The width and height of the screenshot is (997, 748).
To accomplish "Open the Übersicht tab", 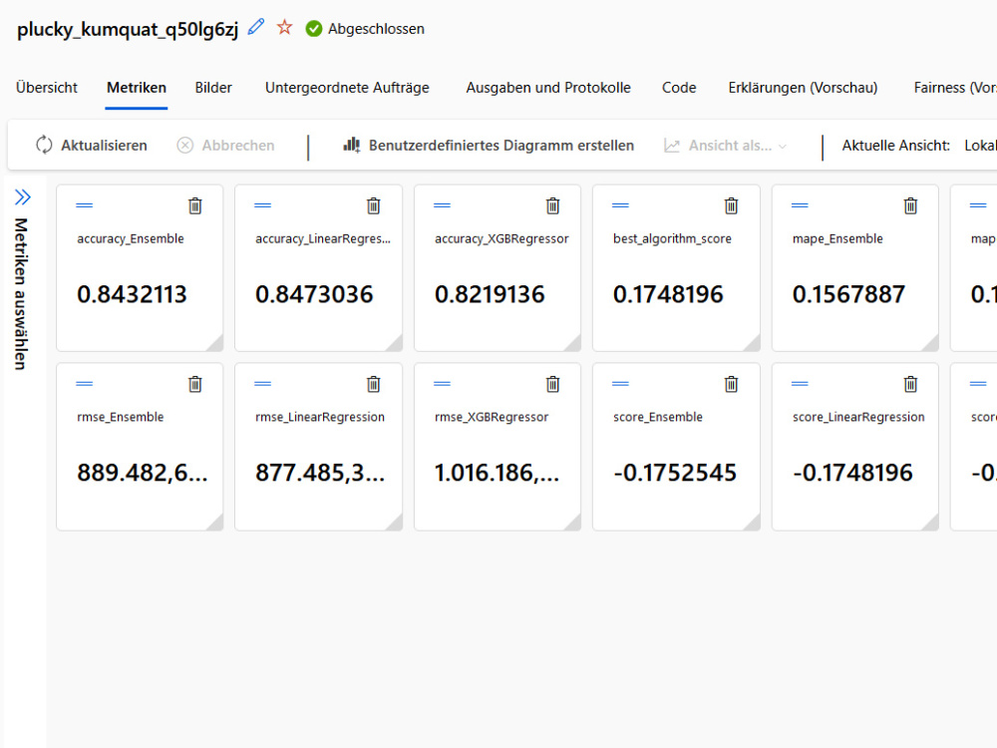I will point(47,88).
